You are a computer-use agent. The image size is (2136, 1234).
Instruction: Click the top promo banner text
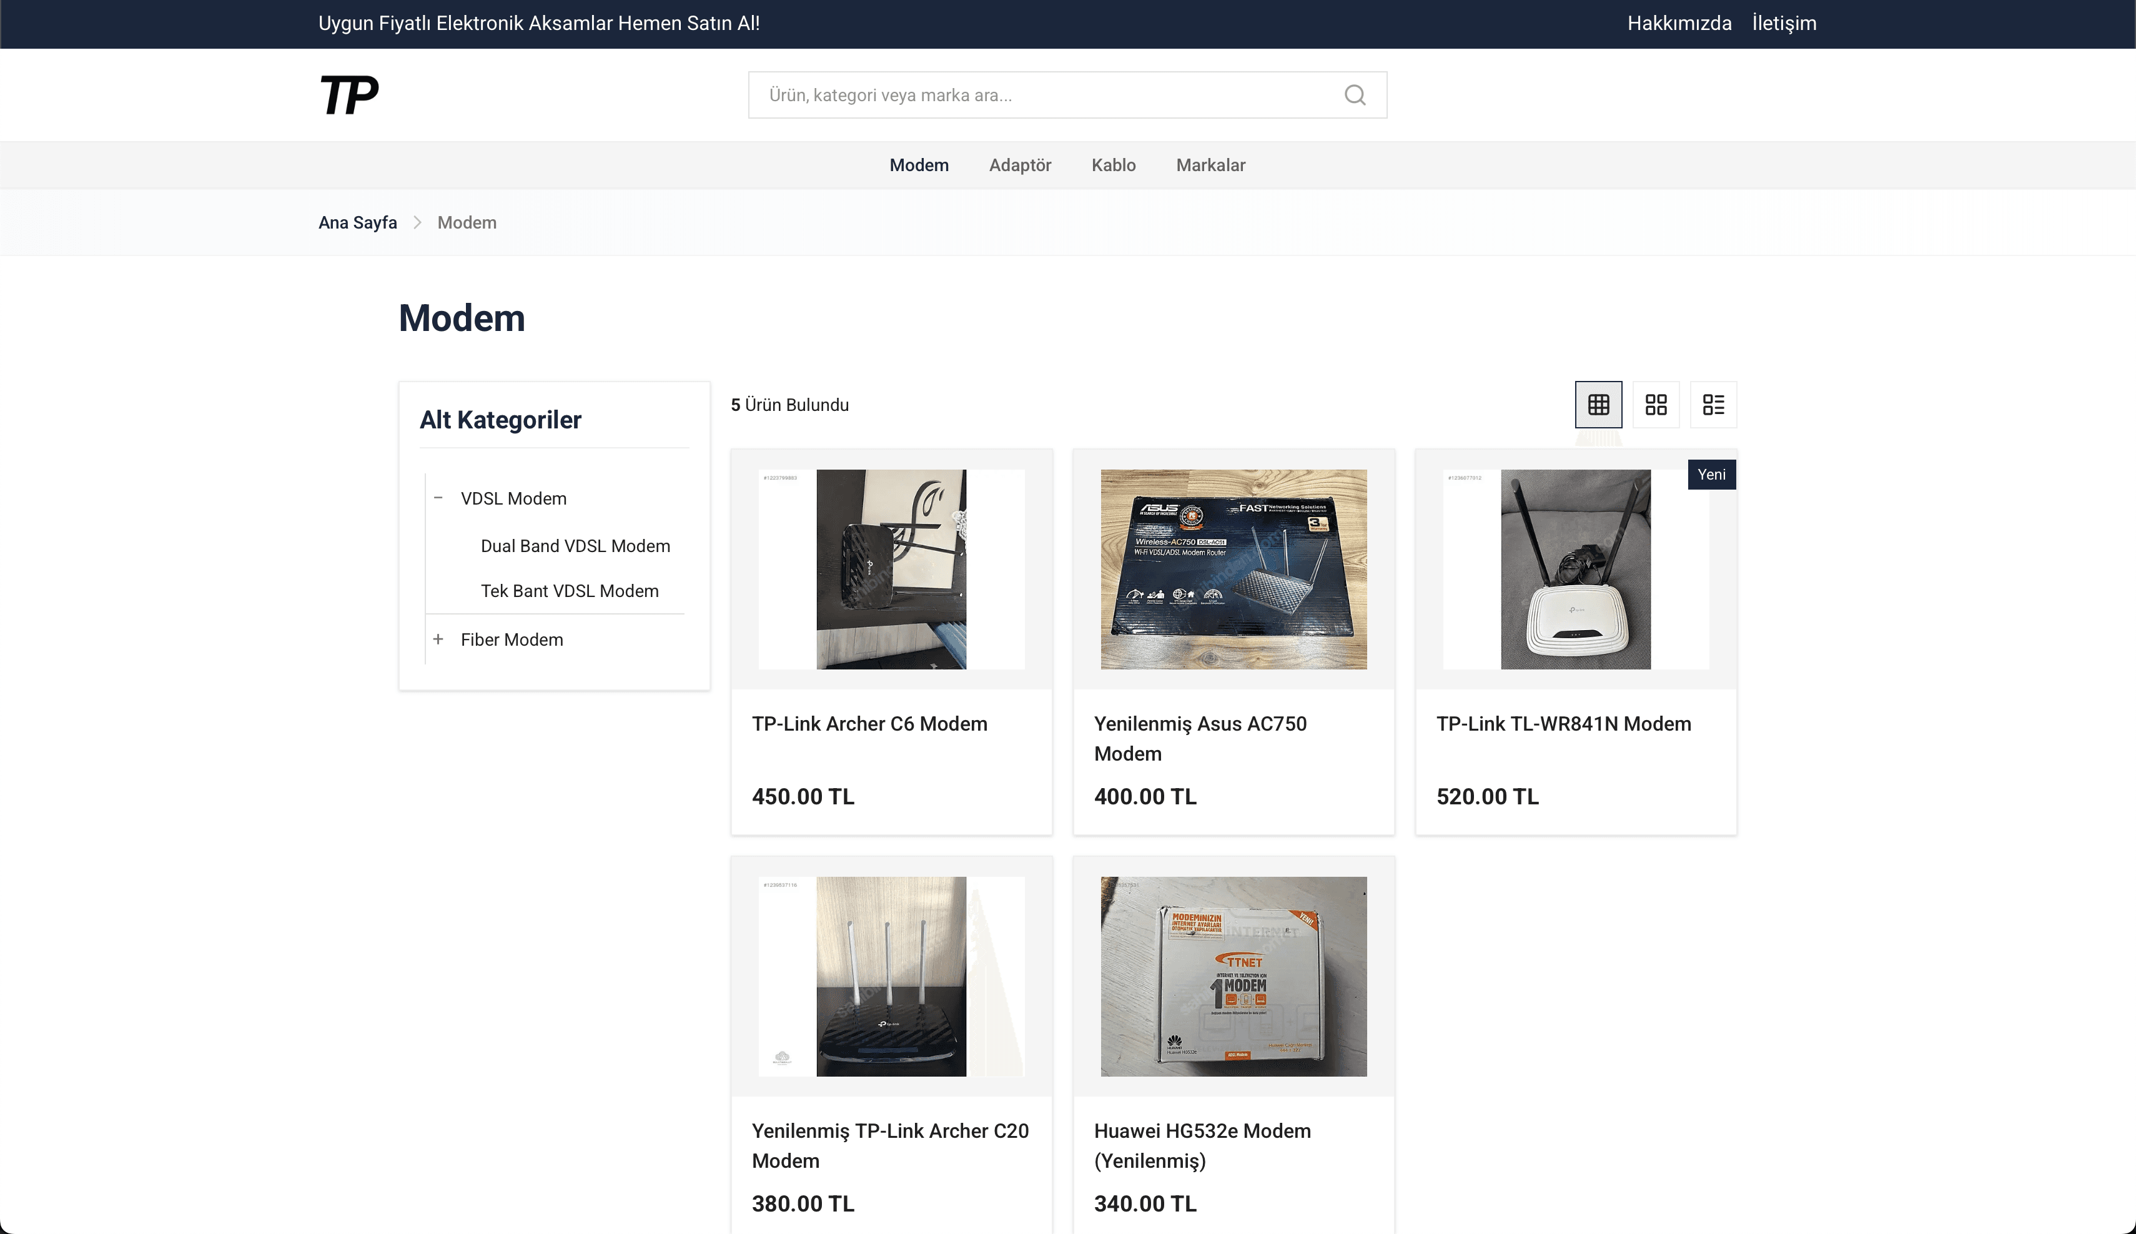539,24
